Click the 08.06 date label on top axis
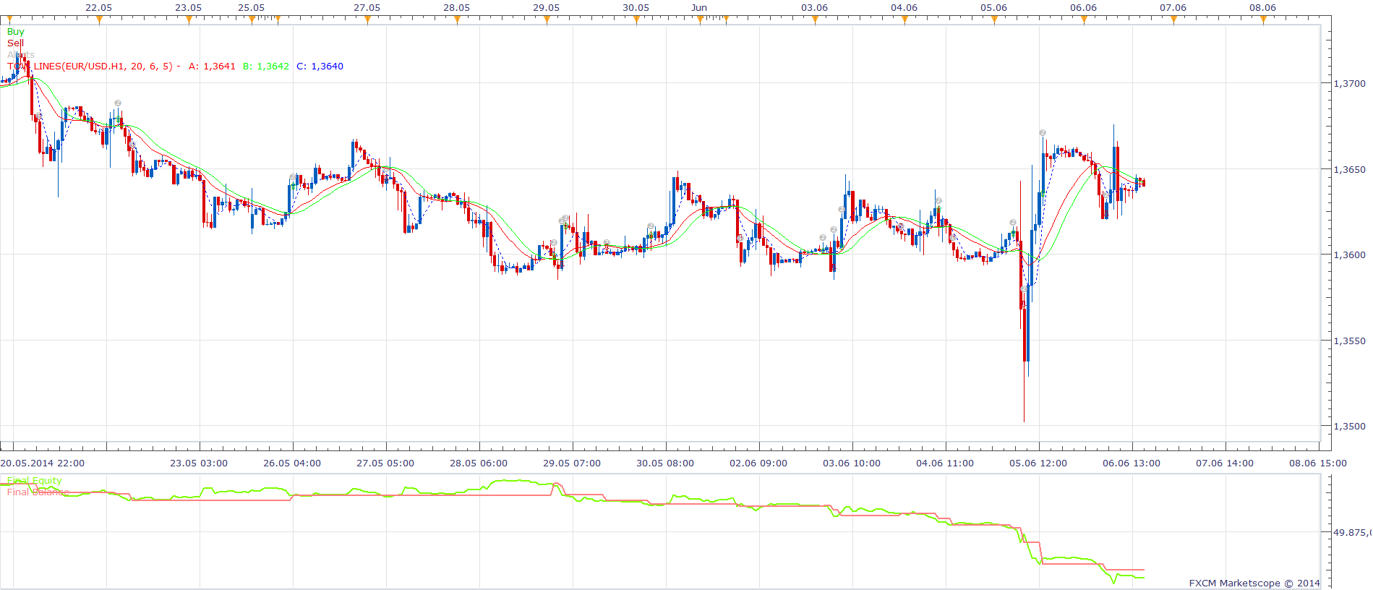This screenshot has height=590, width=1373. pyautogui.click(x=1263, y=8)
